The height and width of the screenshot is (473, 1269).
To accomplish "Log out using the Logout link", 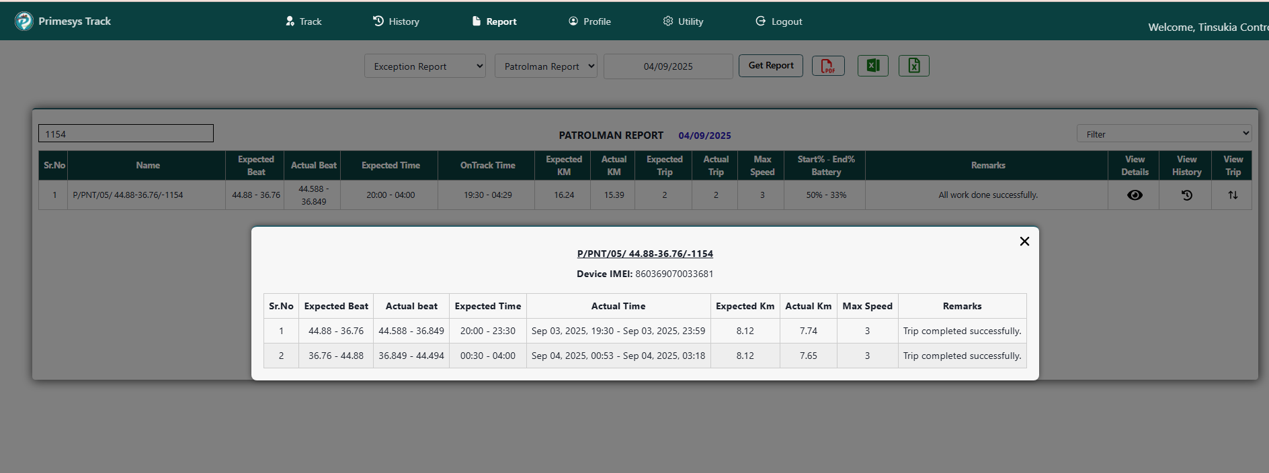I will [779, 21].
